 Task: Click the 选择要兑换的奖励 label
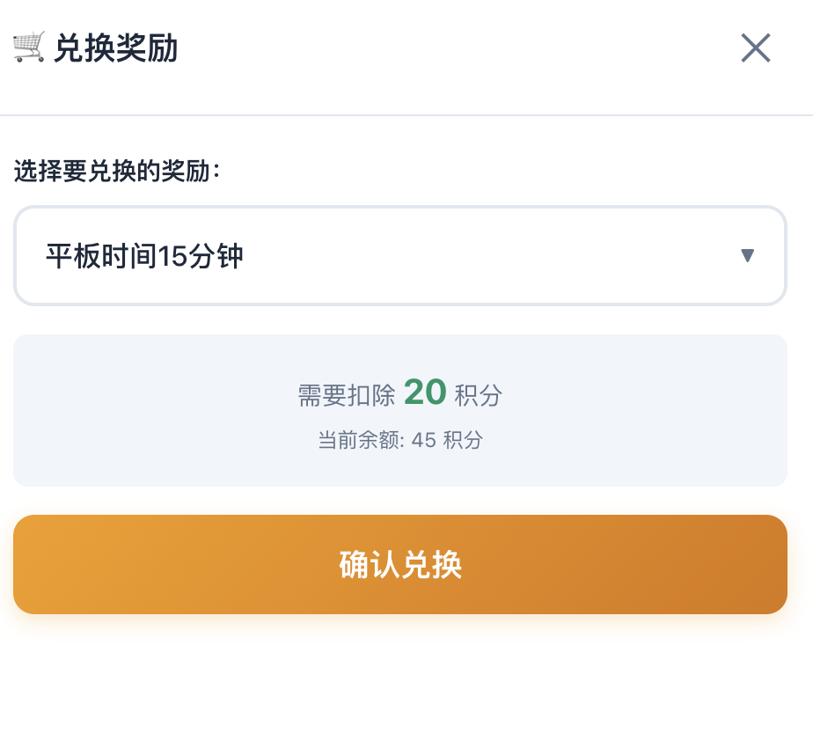[x=116, y=171]
